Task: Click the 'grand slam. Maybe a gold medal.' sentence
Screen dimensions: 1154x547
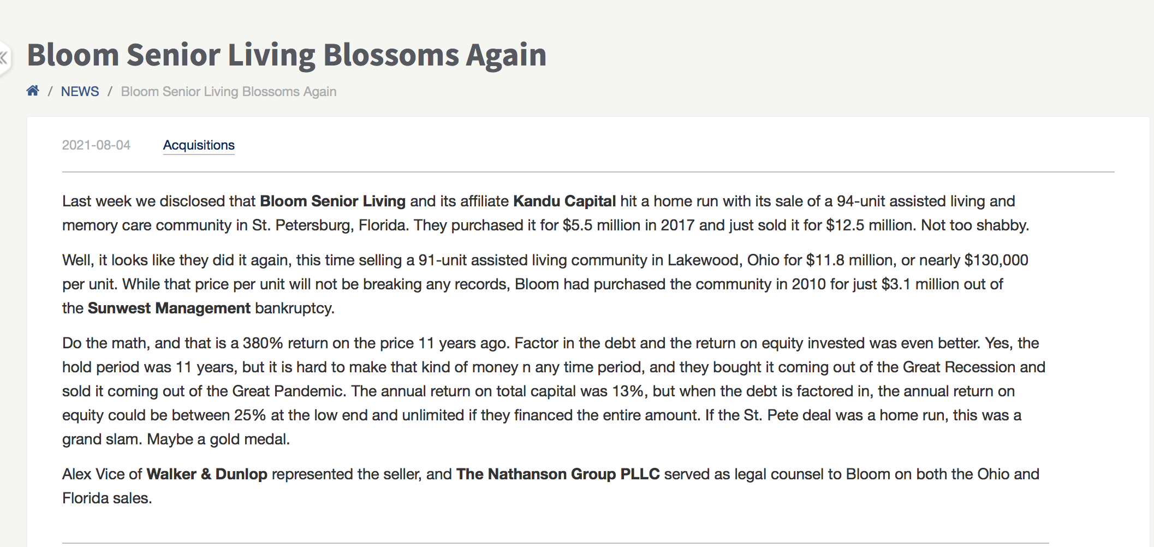Action: tap(176, 439)
